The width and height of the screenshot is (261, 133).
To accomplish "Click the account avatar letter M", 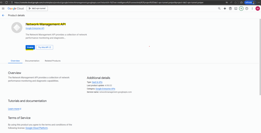I will (257, 8).
